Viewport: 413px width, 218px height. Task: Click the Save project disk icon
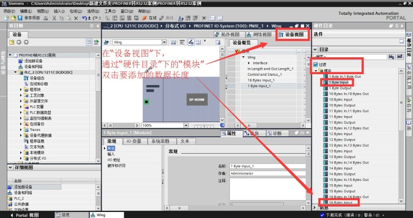click(20, 18)
